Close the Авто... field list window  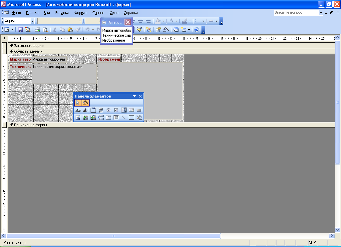[x=128, y=22]
